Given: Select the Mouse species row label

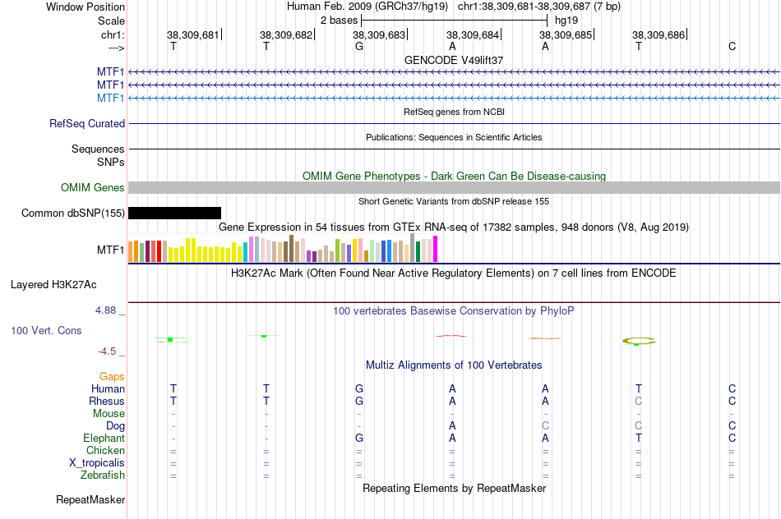Looking at the screenshot, I should tap(109, 414).
